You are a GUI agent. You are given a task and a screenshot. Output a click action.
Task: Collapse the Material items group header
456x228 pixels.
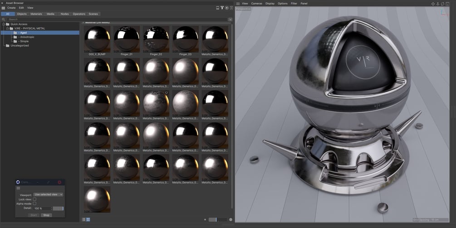[x=83, y=22]
